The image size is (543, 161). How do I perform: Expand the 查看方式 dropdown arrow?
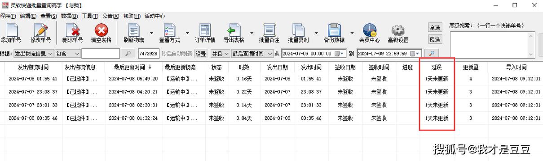187,33
